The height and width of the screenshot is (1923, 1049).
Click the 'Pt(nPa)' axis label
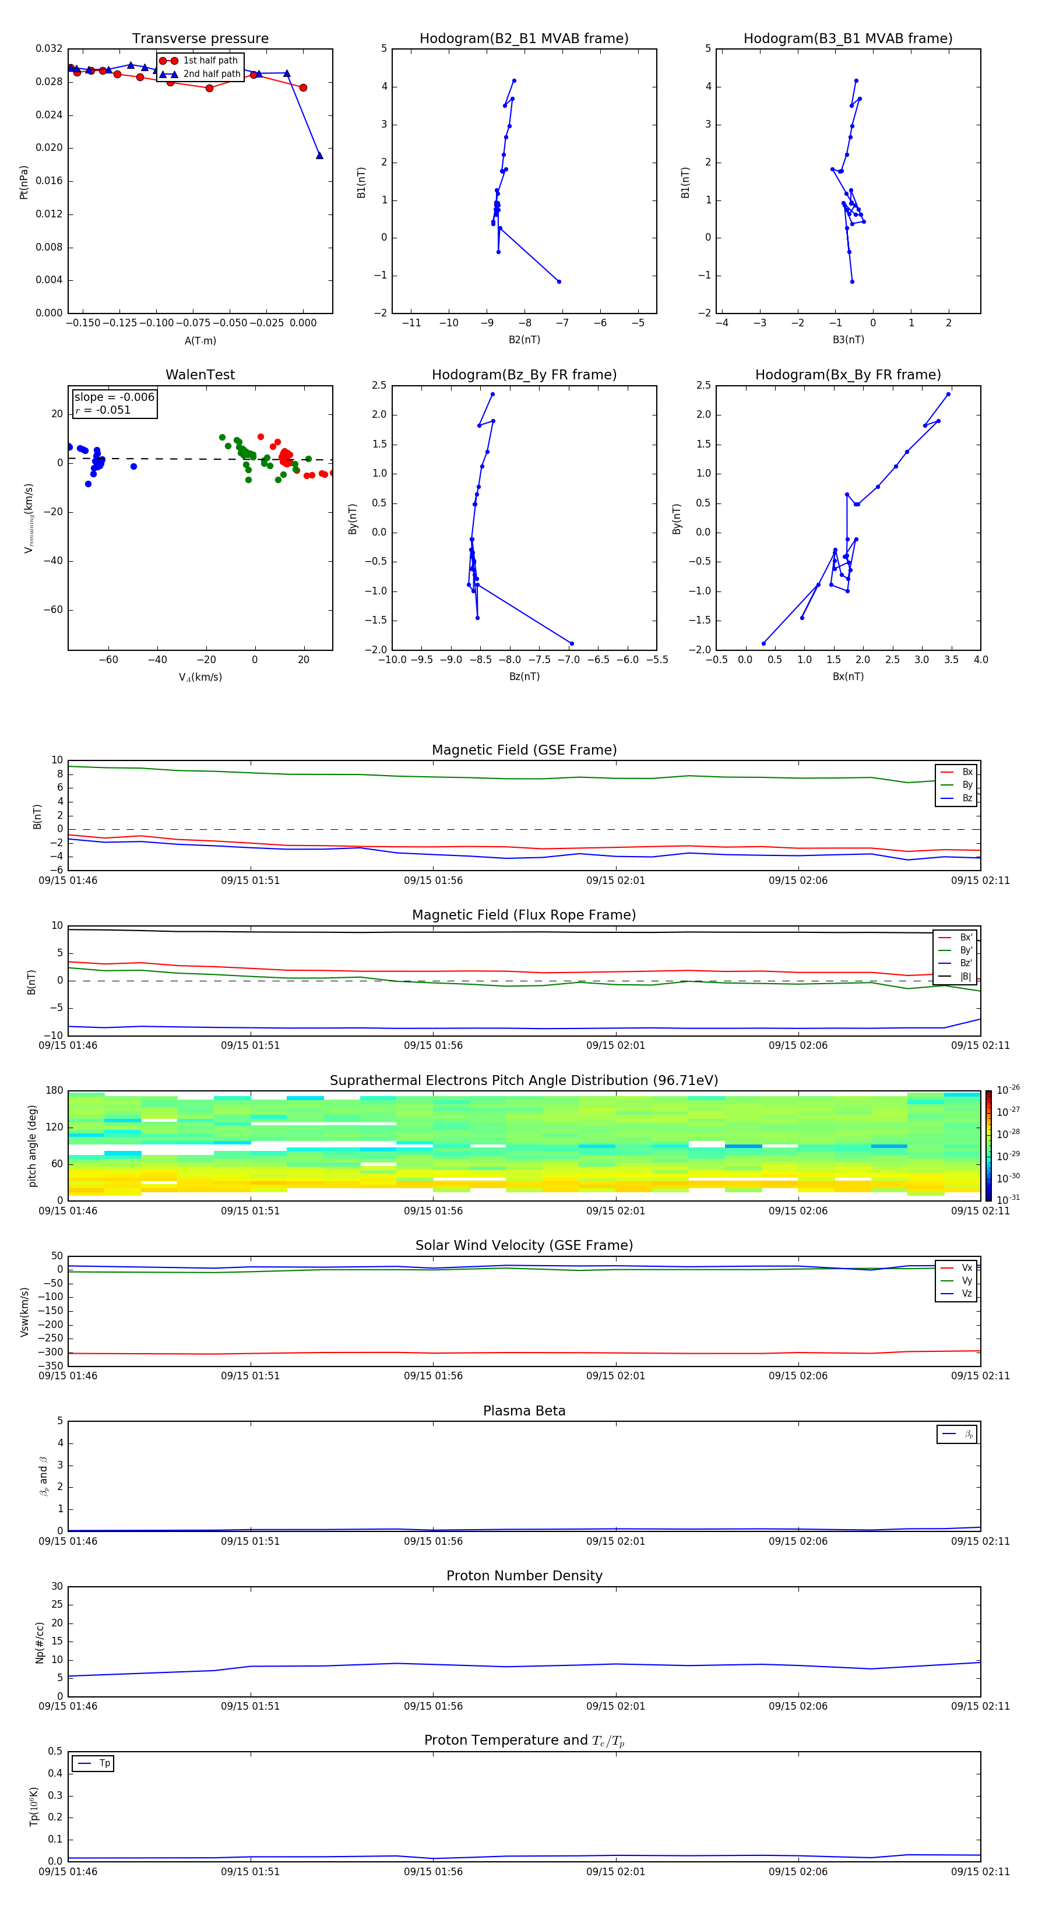coord(24,181)
